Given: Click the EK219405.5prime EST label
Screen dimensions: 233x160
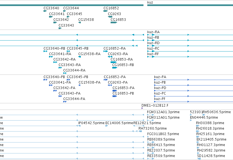Looking at the screenshot, I should (x=211, y=140).
